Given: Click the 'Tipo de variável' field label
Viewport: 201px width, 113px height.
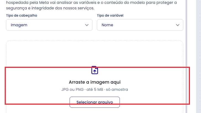Looking at the screenshot, I should (x=110, y=16).
